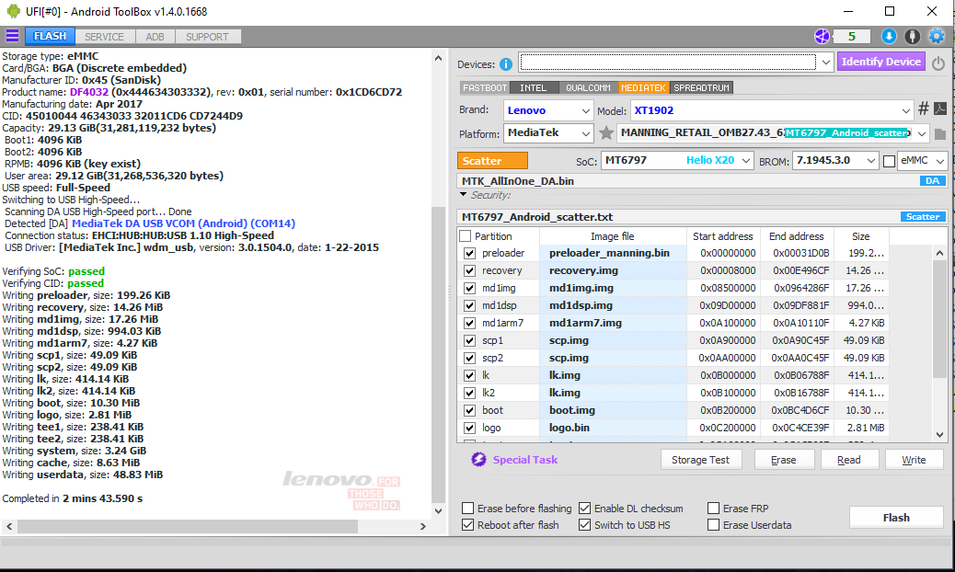Select the MEDIATEK platform tab
This screenshot has width=955, height=572.
(x=644, y=88)
